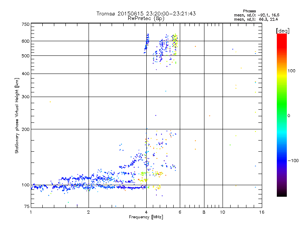Click the 'Stationary phase Virtual Height [km]' axis label

[17, 115]
